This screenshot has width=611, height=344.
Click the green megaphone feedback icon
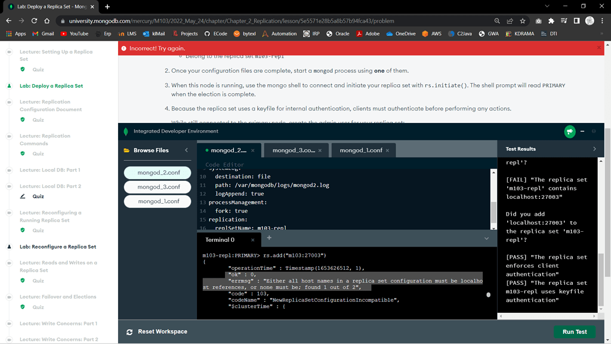tap(569, 131)
